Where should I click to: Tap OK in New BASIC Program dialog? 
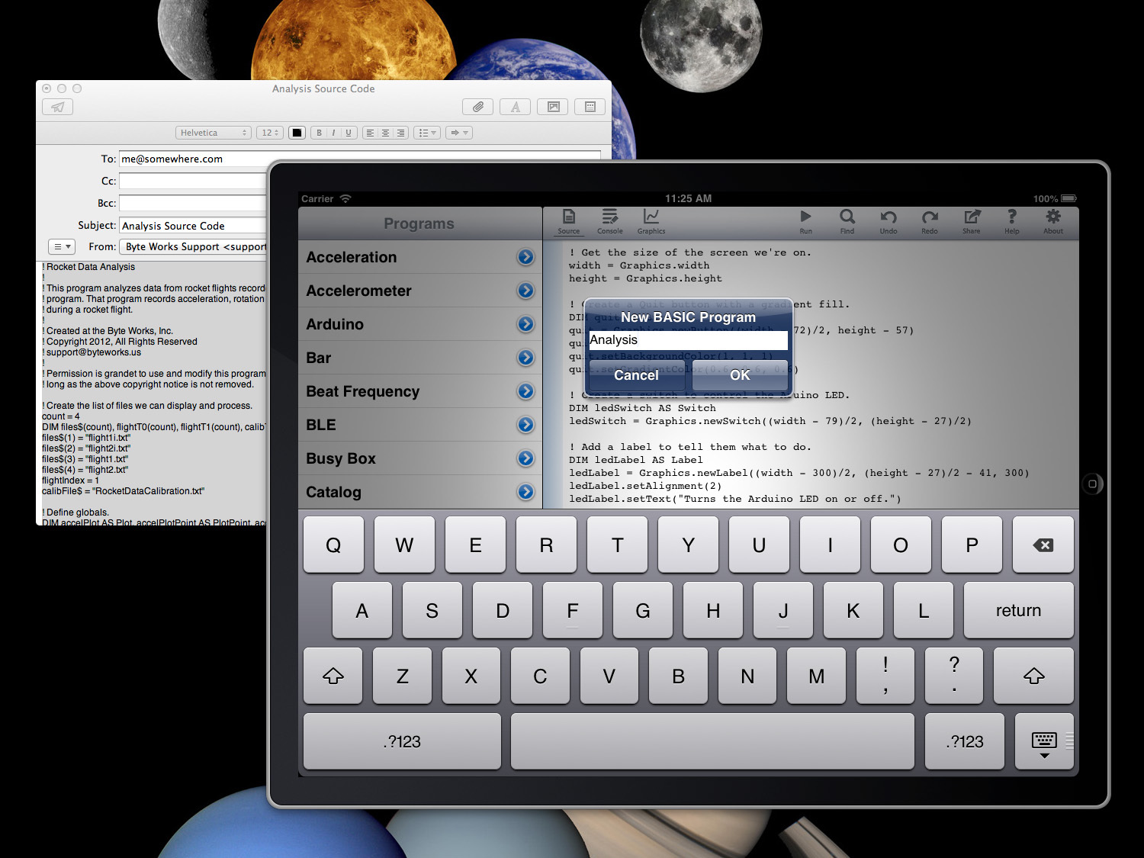tap(740, 375)
